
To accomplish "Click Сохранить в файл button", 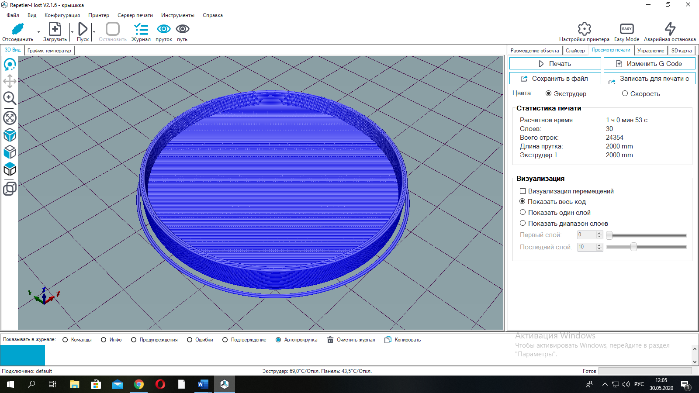I will click(555, 79).
